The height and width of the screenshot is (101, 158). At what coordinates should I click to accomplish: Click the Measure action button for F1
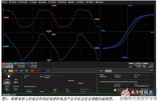[x=29, y=91]
